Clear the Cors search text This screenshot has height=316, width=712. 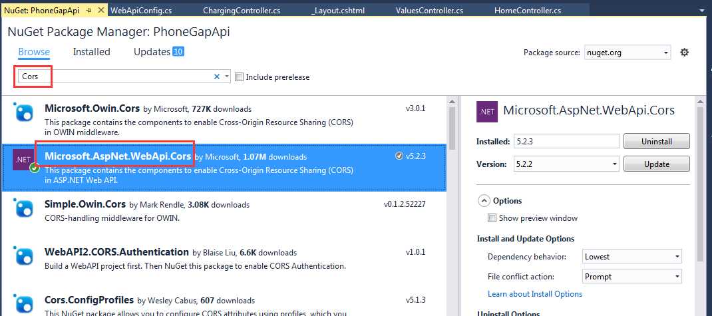216,77
